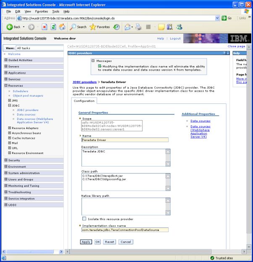This screenshot has height=262, width=253.
Task: Open the Search toolbar button
Action: (78, 27)
